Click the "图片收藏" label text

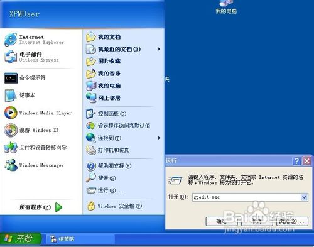coord(109,61)
